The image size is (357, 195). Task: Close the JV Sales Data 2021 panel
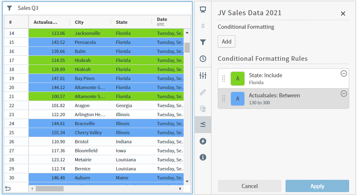[343, 14]
